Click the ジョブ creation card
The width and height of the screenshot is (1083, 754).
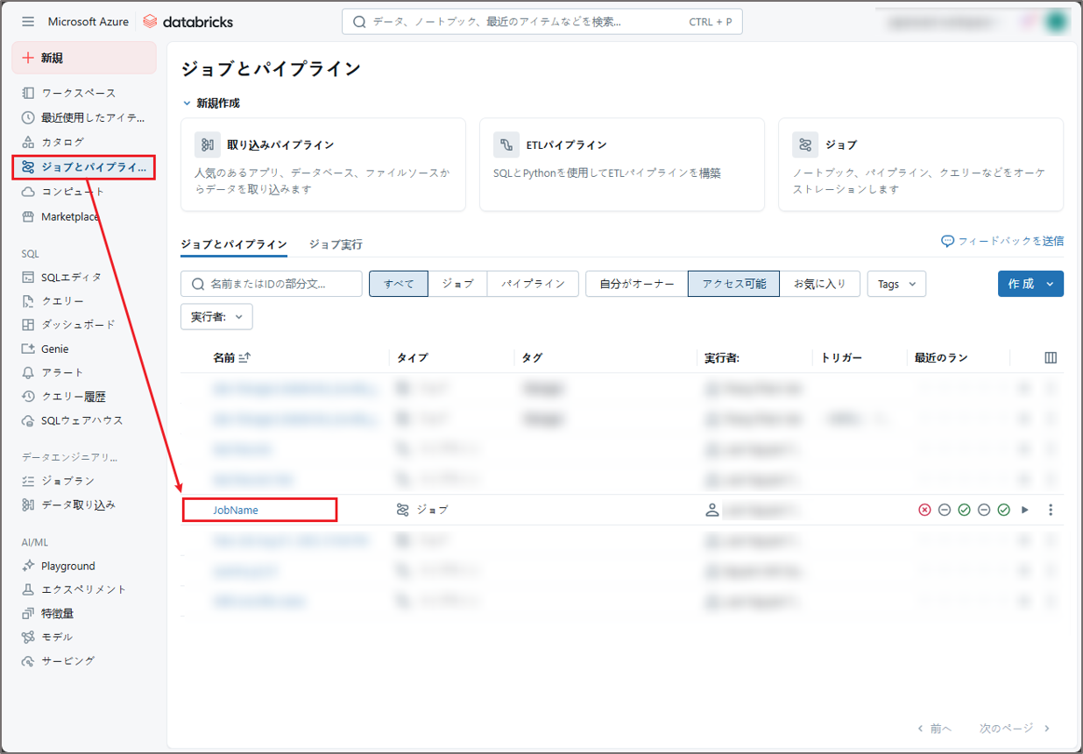click(x=921, y=165)
